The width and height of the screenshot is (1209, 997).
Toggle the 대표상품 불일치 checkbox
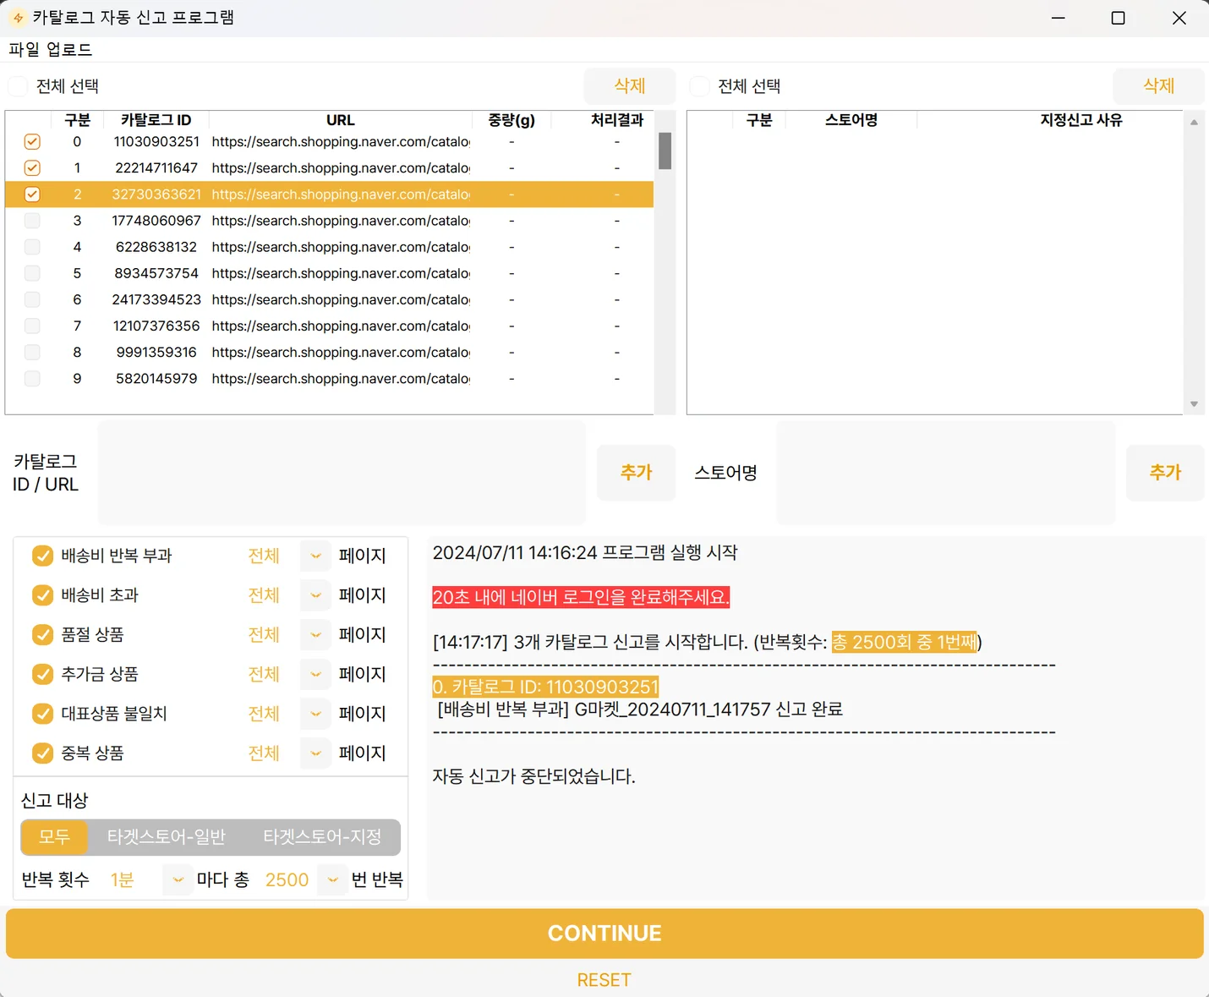42,714
